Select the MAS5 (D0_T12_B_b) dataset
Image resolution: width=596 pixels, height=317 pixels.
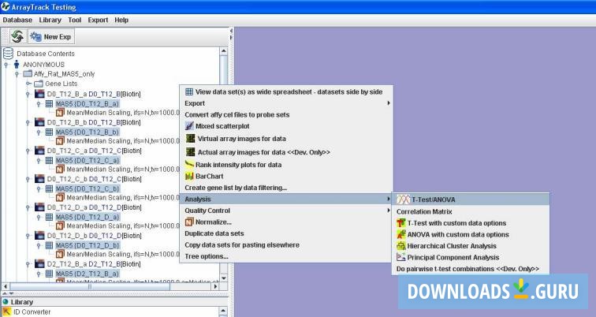click(88, 132)
